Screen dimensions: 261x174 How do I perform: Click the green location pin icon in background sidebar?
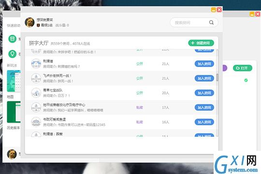(x=12, y=54)
